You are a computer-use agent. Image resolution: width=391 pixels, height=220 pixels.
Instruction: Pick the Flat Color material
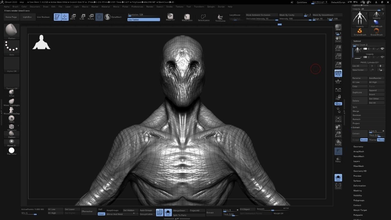coord(12,151)
